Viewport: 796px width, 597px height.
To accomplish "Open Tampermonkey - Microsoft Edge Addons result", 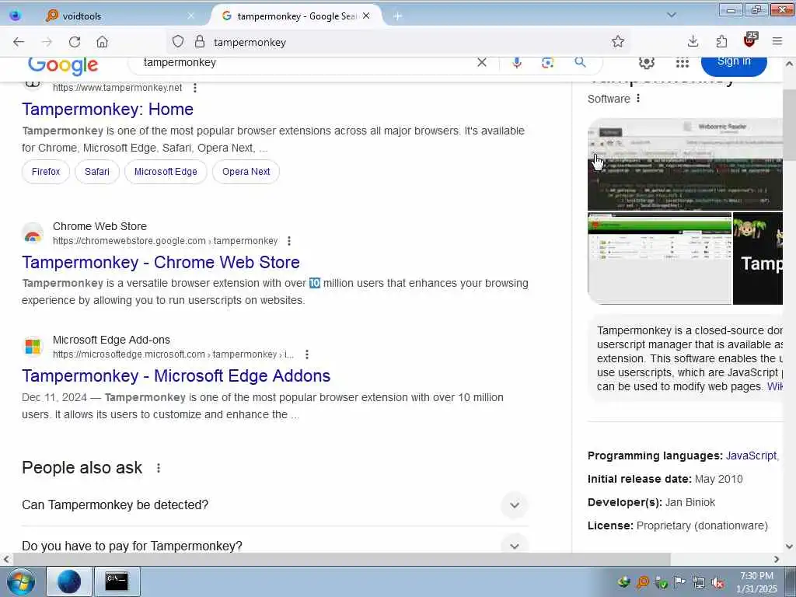I will (176, 375).
